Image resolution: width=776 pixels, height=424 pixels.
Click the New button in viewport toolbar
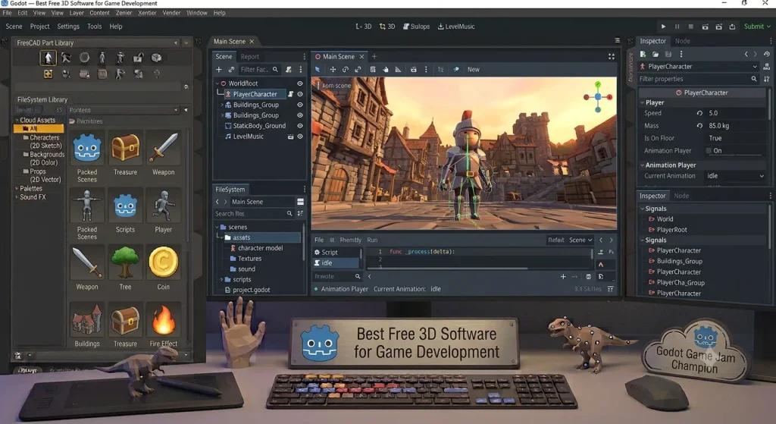(473, 69)
